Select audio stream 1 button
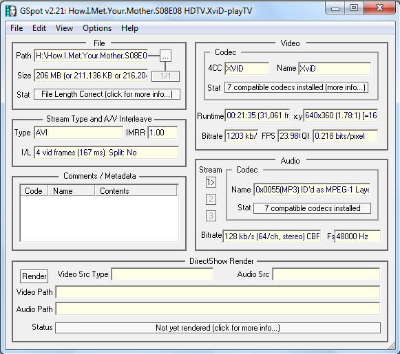This screenshot has height=354, width=400. [211, 182]
